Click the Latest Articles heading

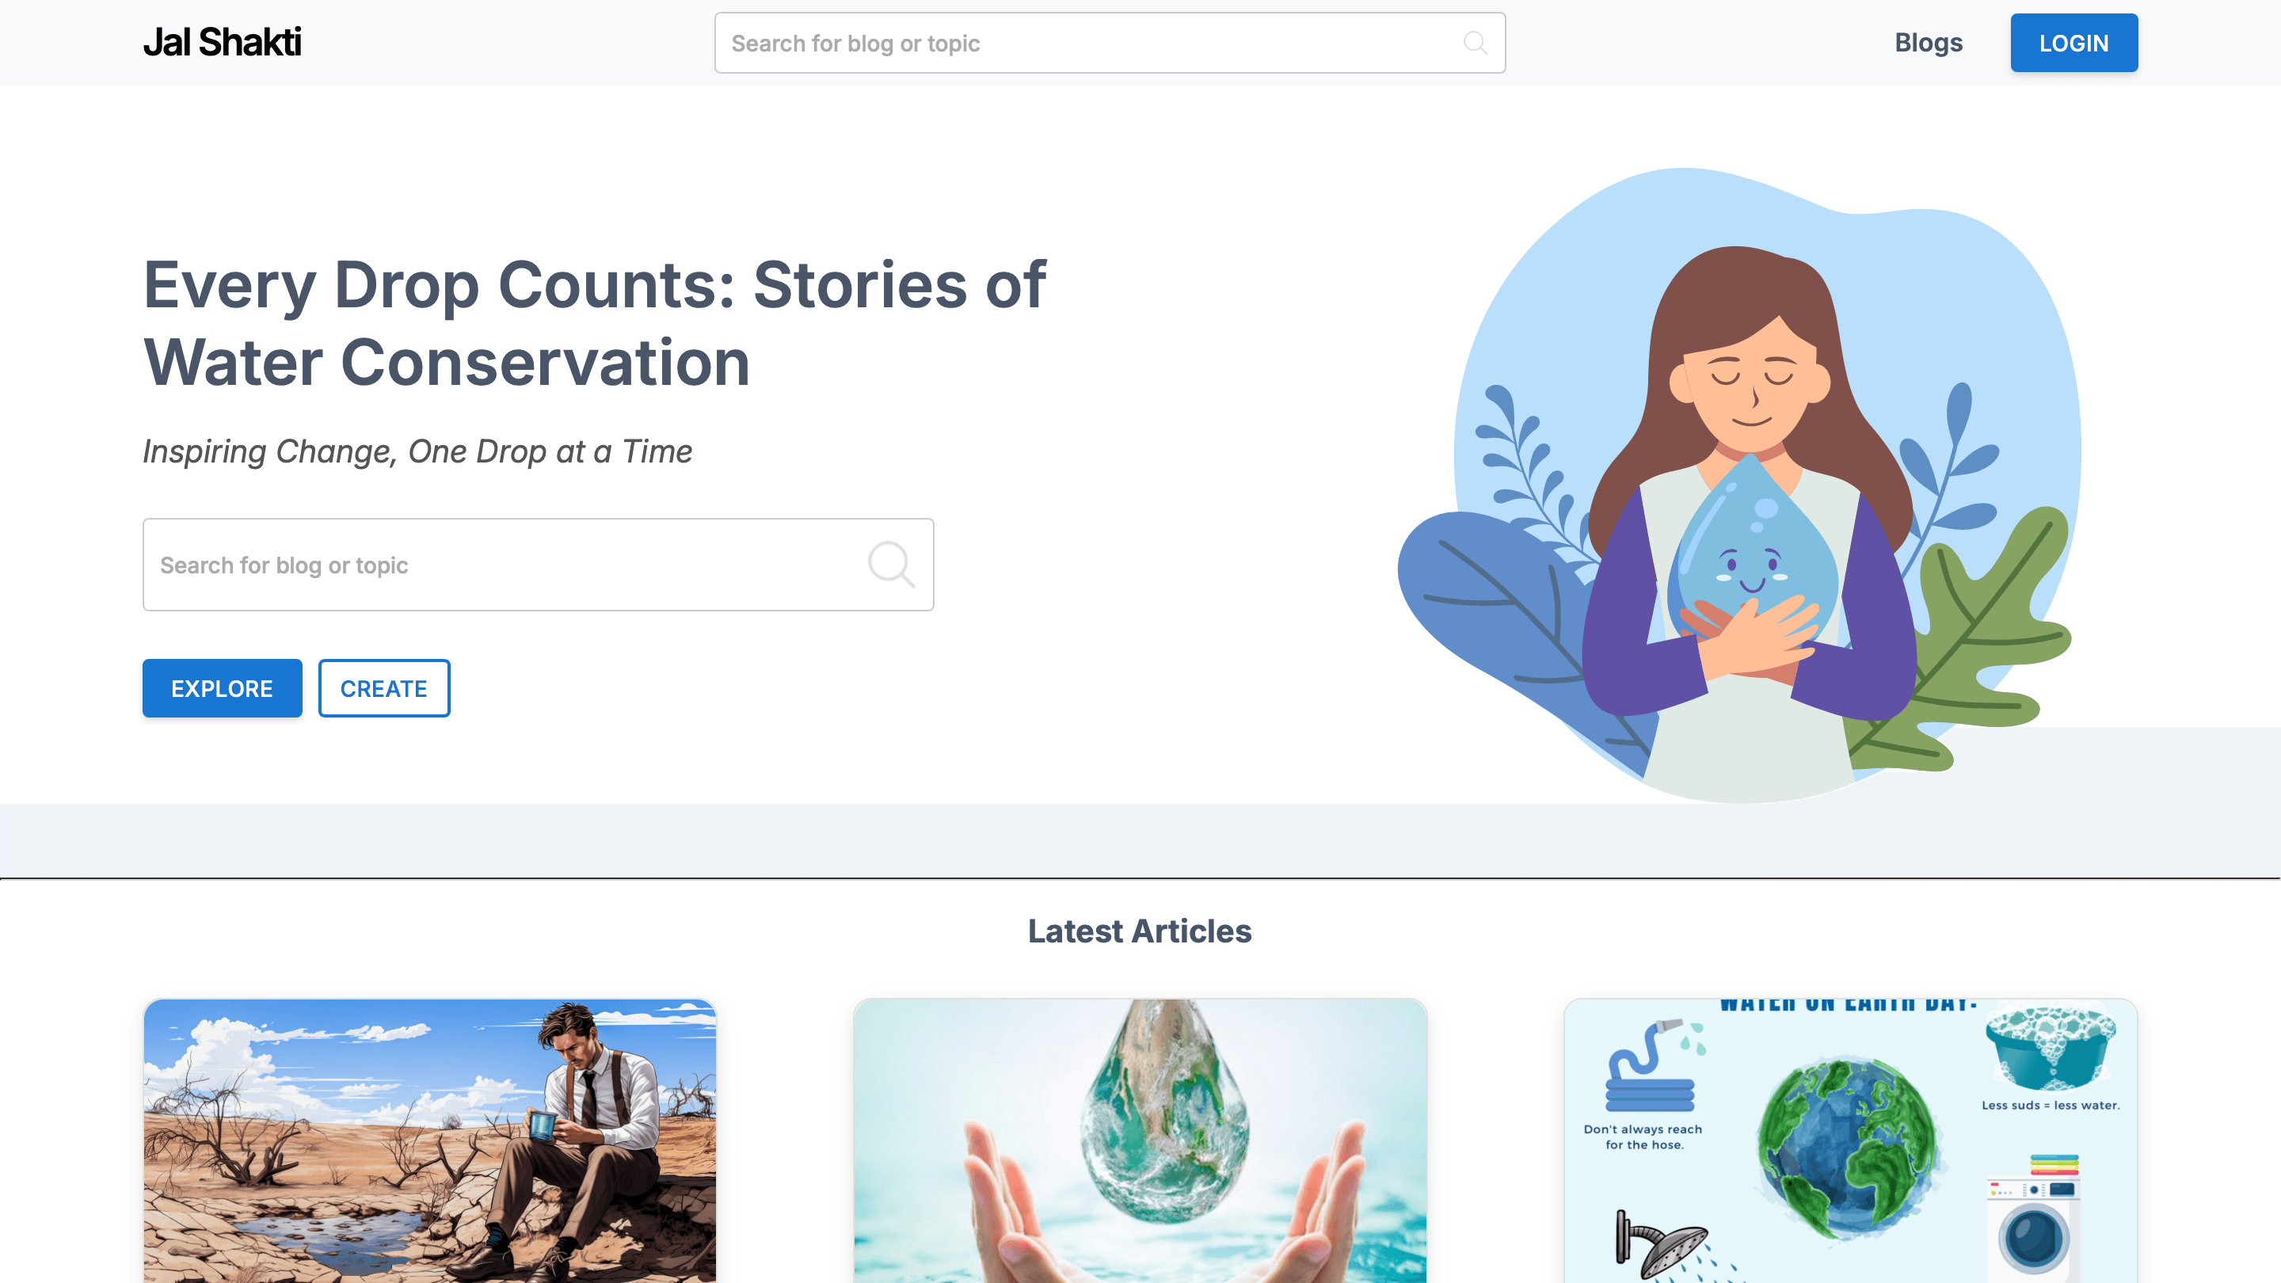pyautogui.click(x=1140, y=931)
